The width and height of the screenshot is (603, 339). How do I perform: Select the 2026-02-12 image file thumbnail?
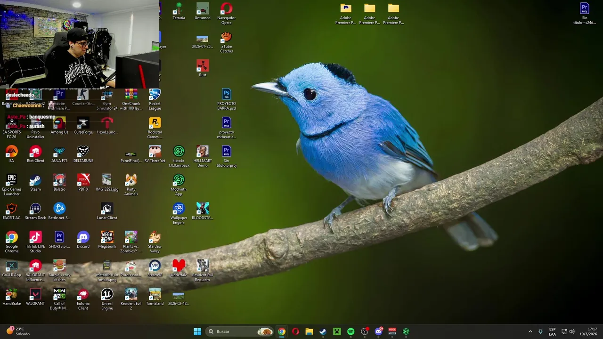[x=179, y=299]
